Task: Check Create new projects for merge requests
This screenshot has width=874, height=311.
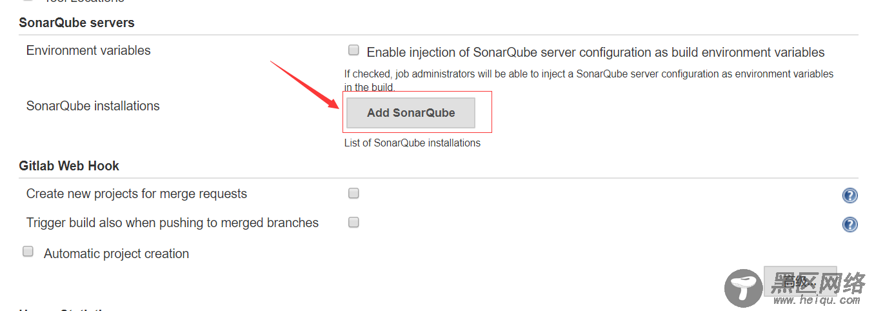Action: [x=353, y=193]
